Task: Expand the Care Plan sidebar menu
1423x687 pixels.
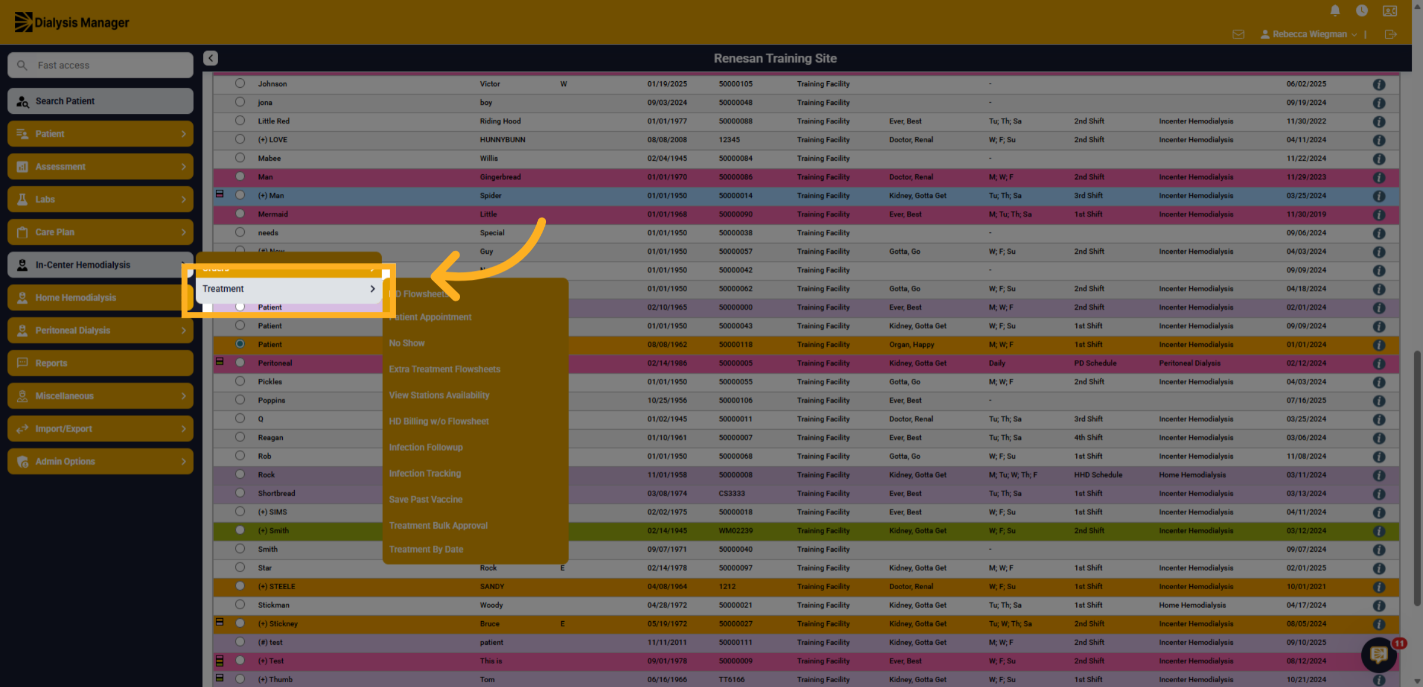Action: [x=100, y=232]
